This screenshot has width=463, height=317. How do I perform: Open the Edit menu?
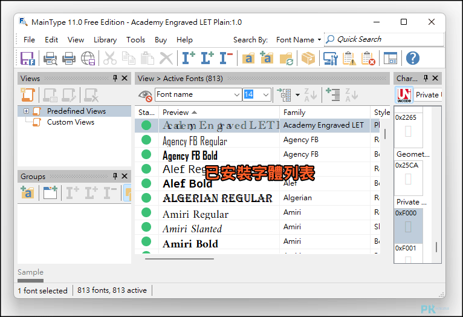[x=51, y=40]
